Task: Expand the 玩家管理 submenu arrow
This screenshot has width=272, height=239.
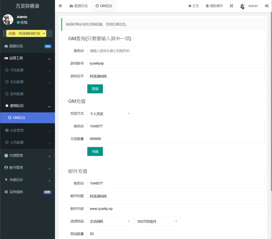Action: pyautogui.click(x=50, y=131)
